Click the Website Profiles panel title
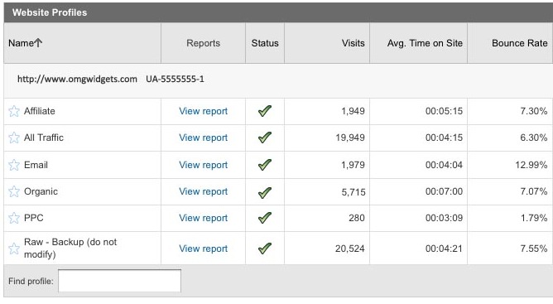This screenshot has width=553, height=304. pyautogui.click(x=50, y=12)
